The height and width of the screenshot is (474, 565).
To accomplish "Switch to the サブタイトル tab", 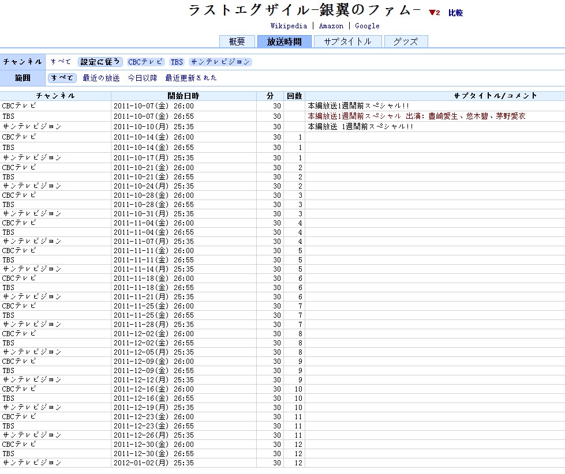I will pyautogui.click(x=347, y=42).
